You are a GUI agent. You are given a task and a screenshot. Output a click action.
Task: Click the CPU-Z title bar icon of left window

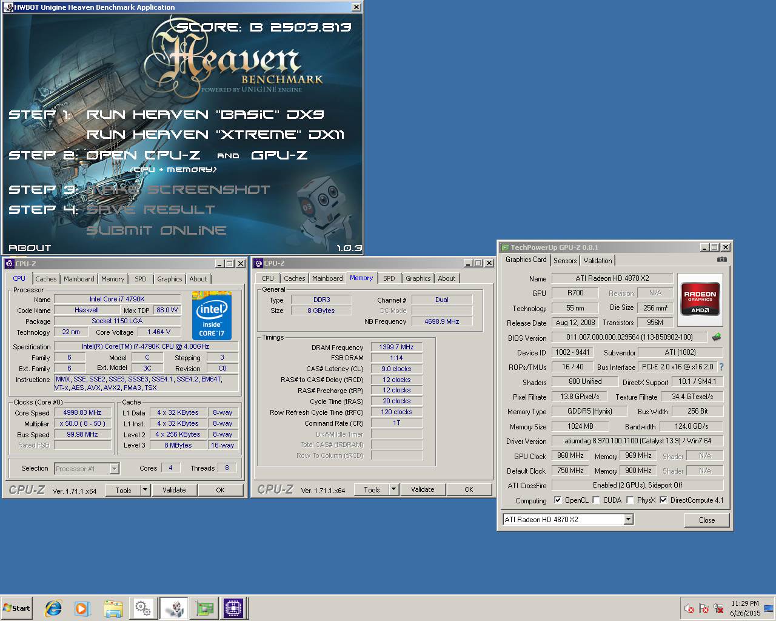pyautogui.click(x=10, y=264)
